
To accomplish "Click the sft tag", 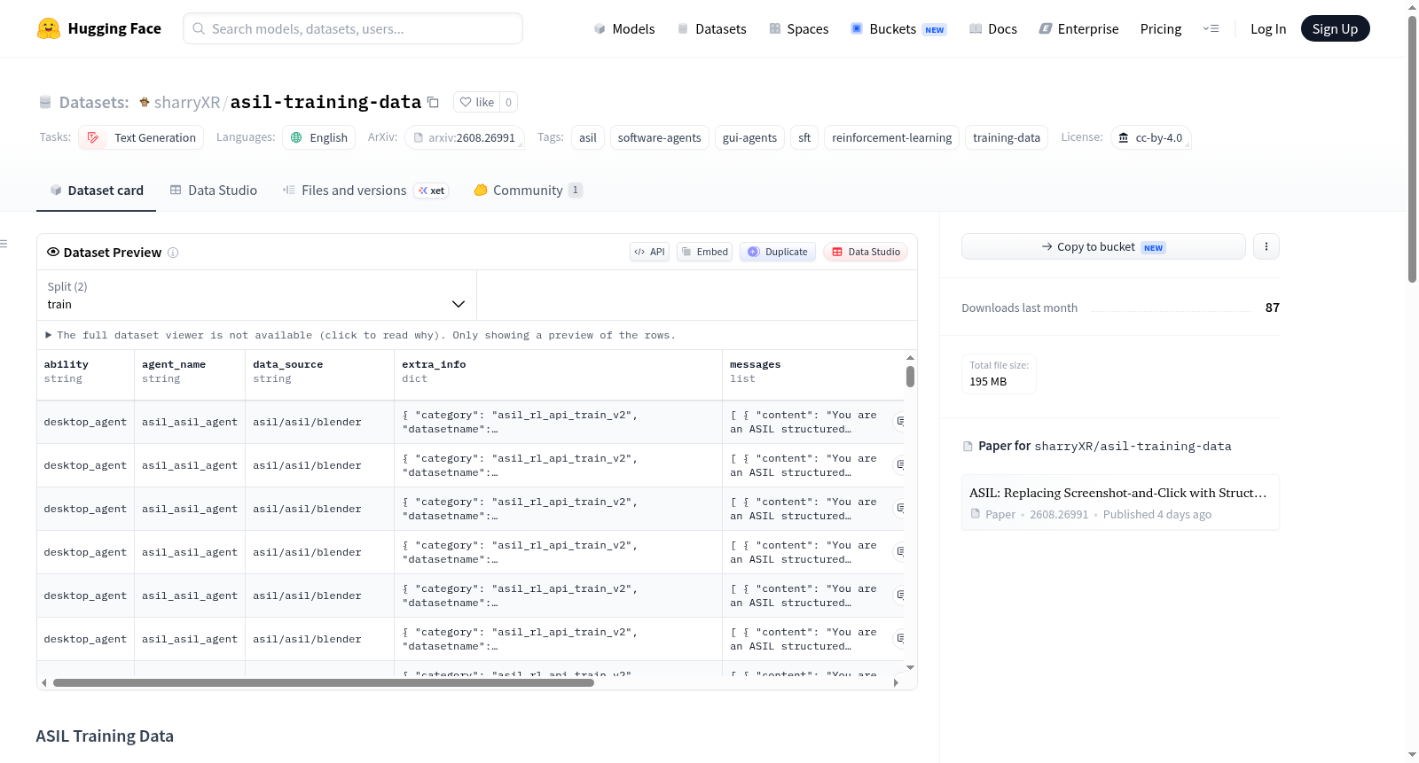I will coord(804,137).
